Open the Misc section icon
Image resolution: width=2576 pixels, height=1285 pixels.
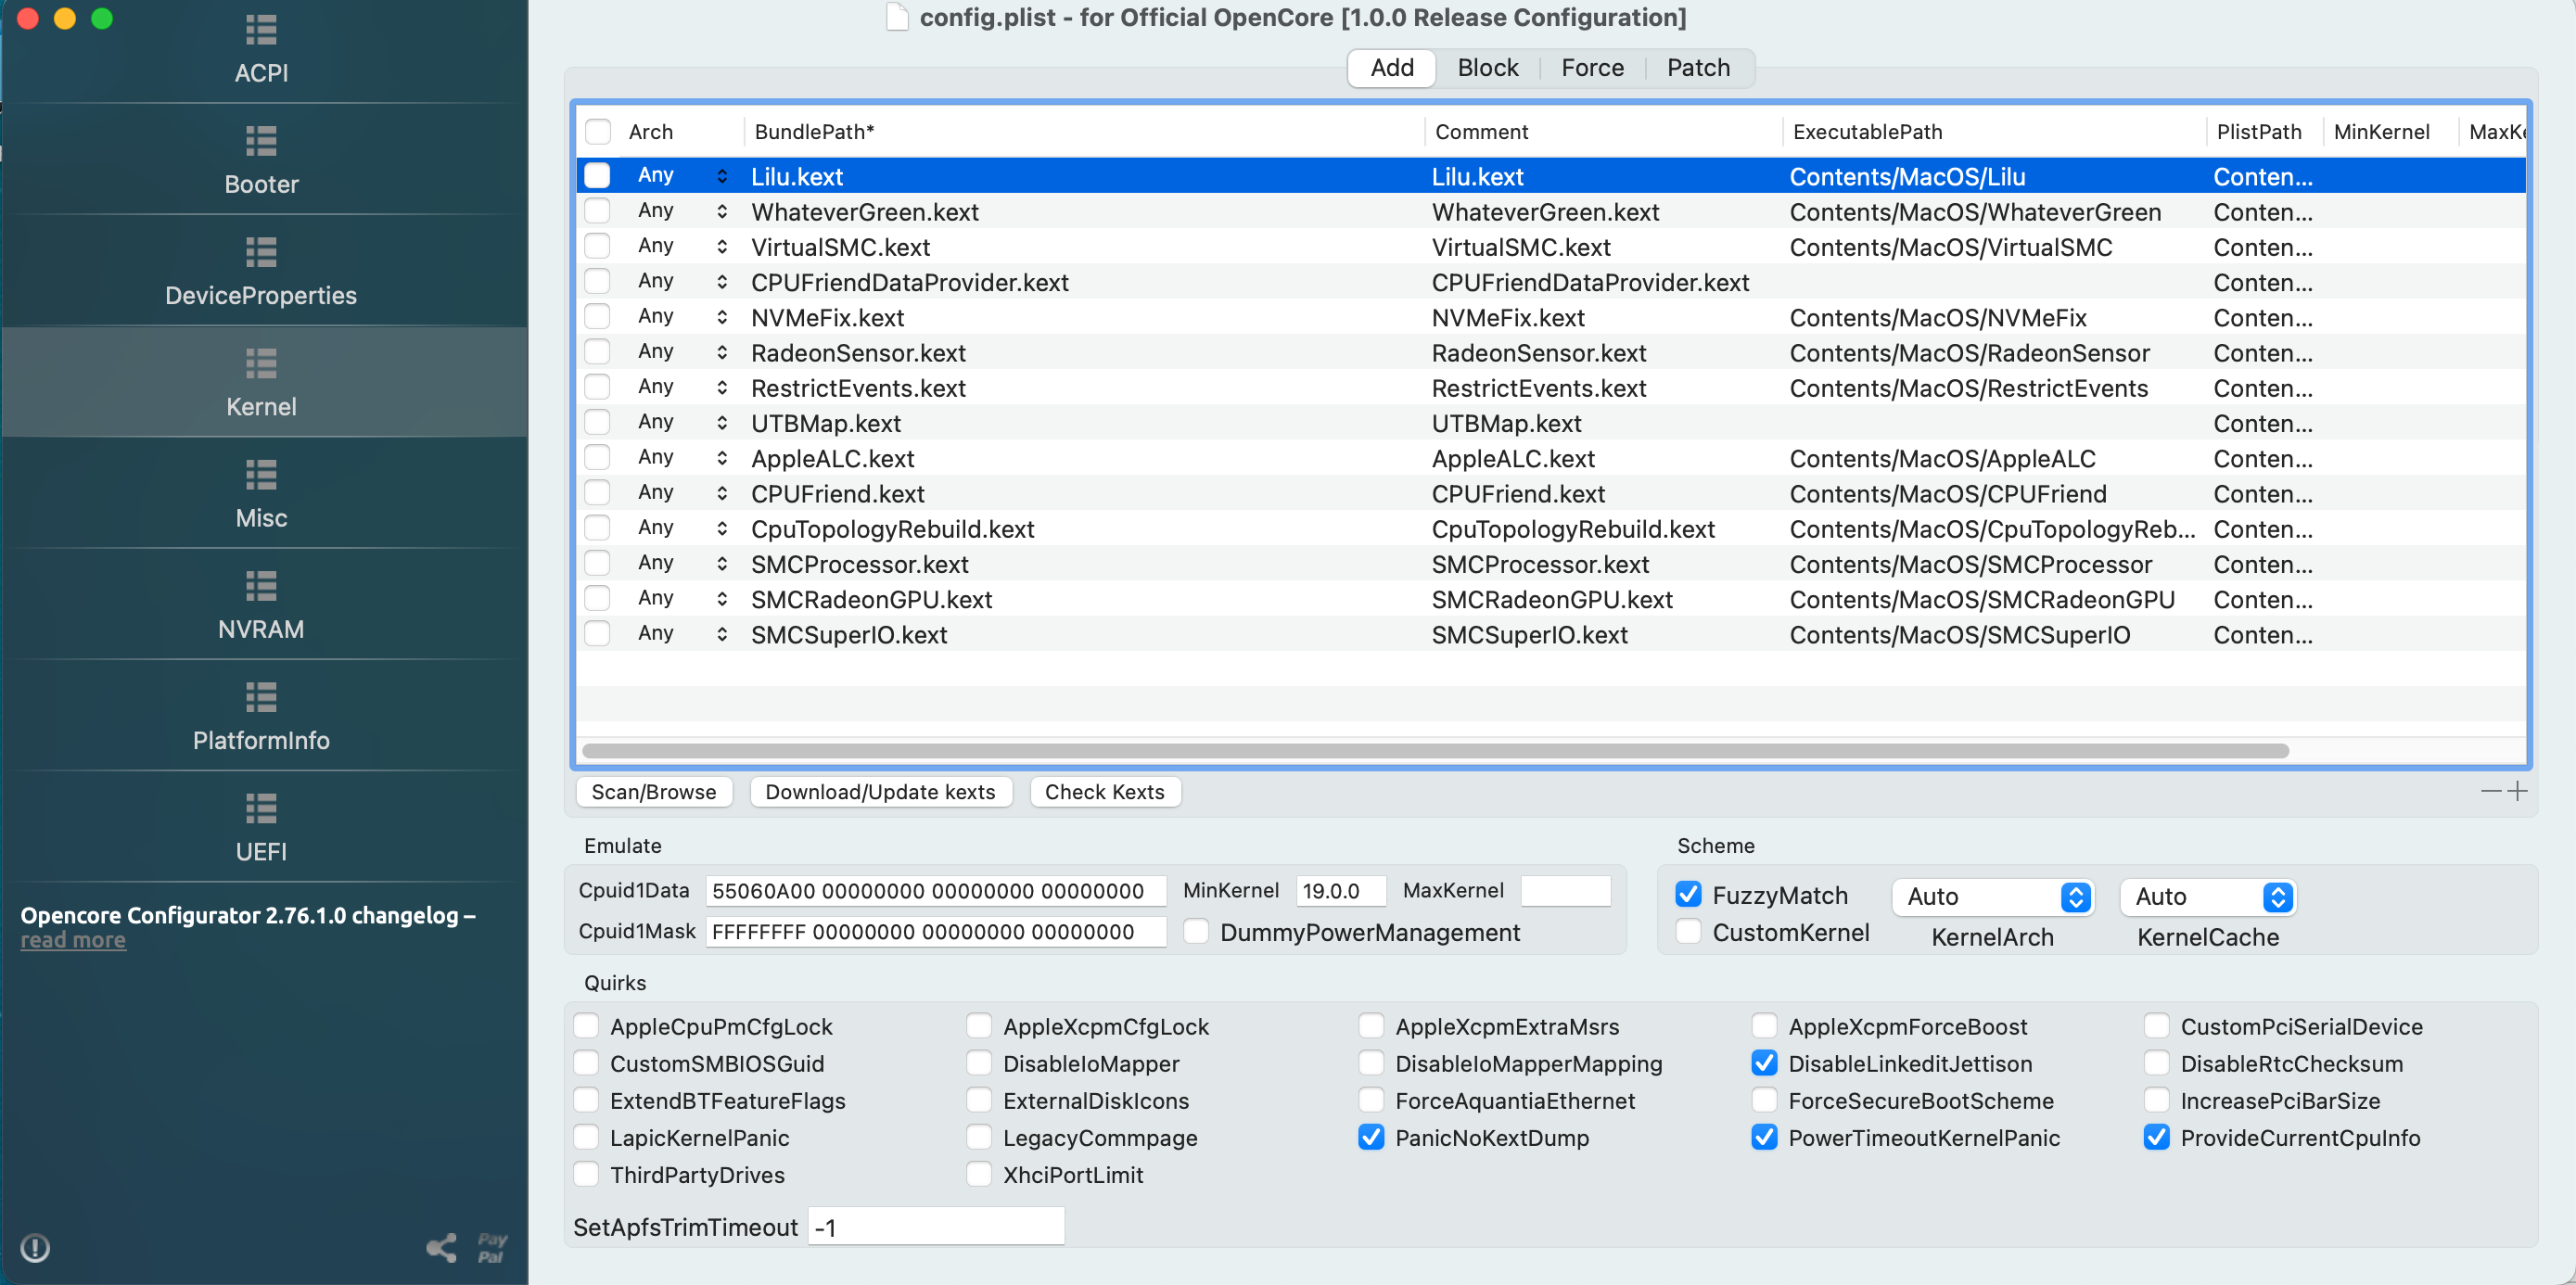[261, 475]
